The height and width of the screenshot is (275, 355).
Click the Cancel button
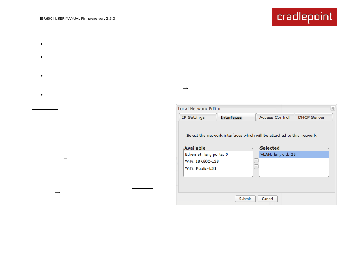pyautogui.click(x=268, y=199)
